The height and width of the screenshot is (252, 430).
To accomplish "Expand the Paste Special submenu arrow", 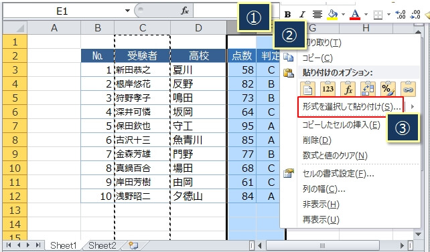I will 412,106.
